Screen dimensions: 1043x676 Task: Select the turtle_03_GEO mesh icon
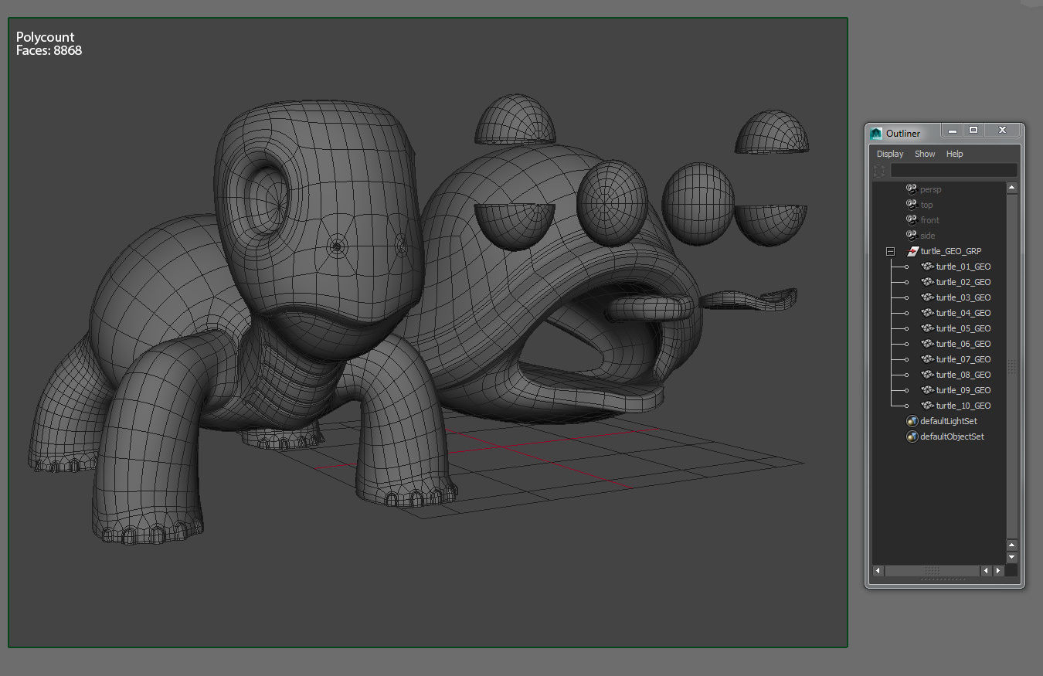927,297
